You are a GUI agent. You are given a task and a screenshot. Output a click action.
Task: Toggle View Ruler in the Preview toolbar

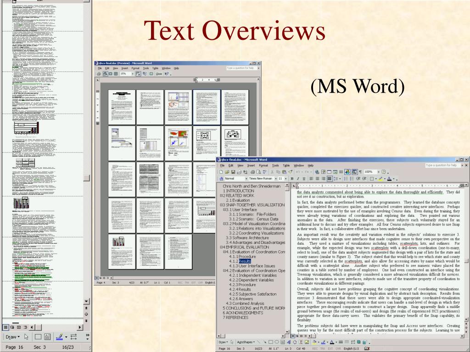(x=138, y=74)
